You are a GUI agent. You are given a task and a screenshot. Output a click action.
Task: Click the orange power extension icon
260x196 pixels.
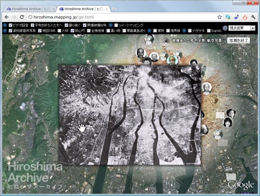pos(245,17)
